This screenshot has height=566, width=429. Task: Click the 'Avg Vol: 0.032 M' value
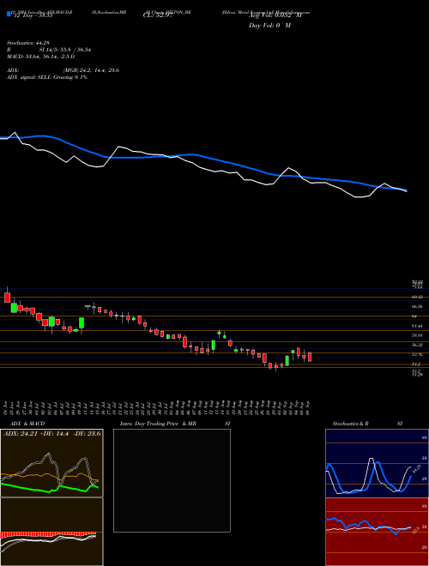pyautogui.click(x=275, y=15)
